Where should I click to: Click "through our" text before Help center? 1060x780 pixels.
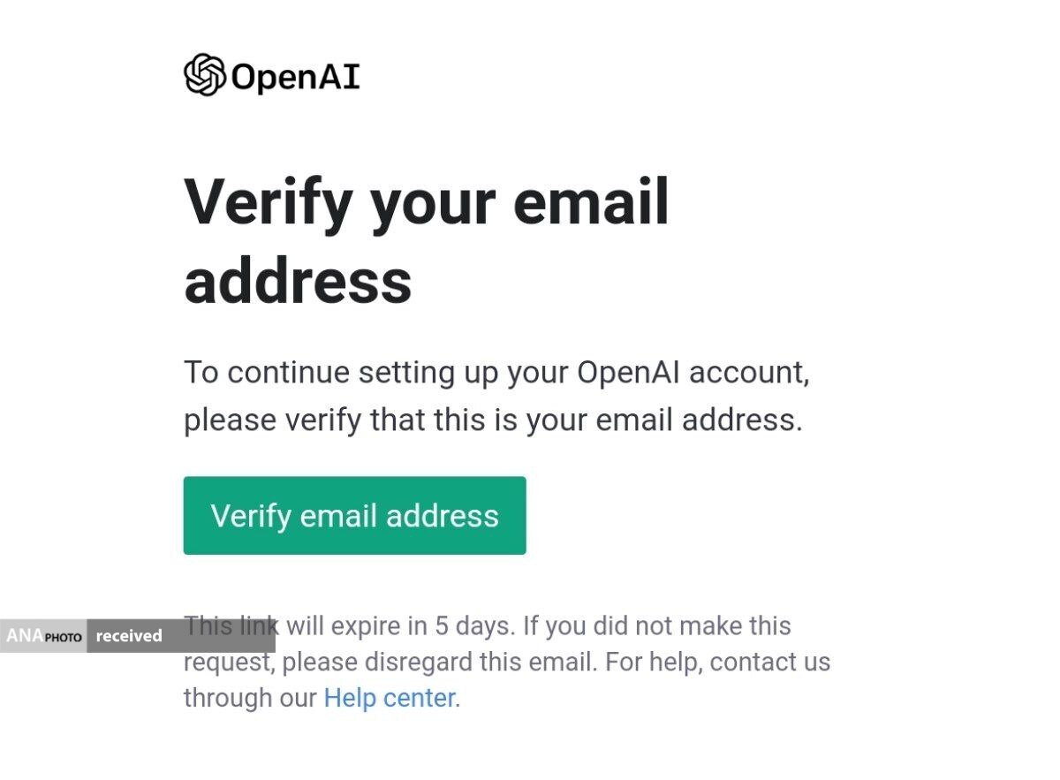click(x=250, y=698)
